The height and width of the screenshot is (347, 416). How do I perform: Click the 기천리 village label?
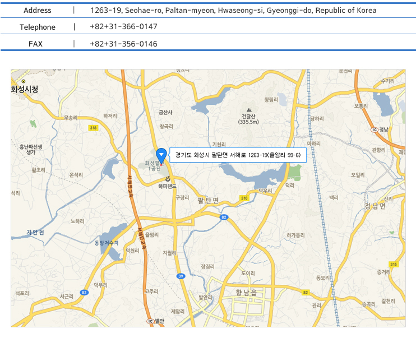coord(219,144)
